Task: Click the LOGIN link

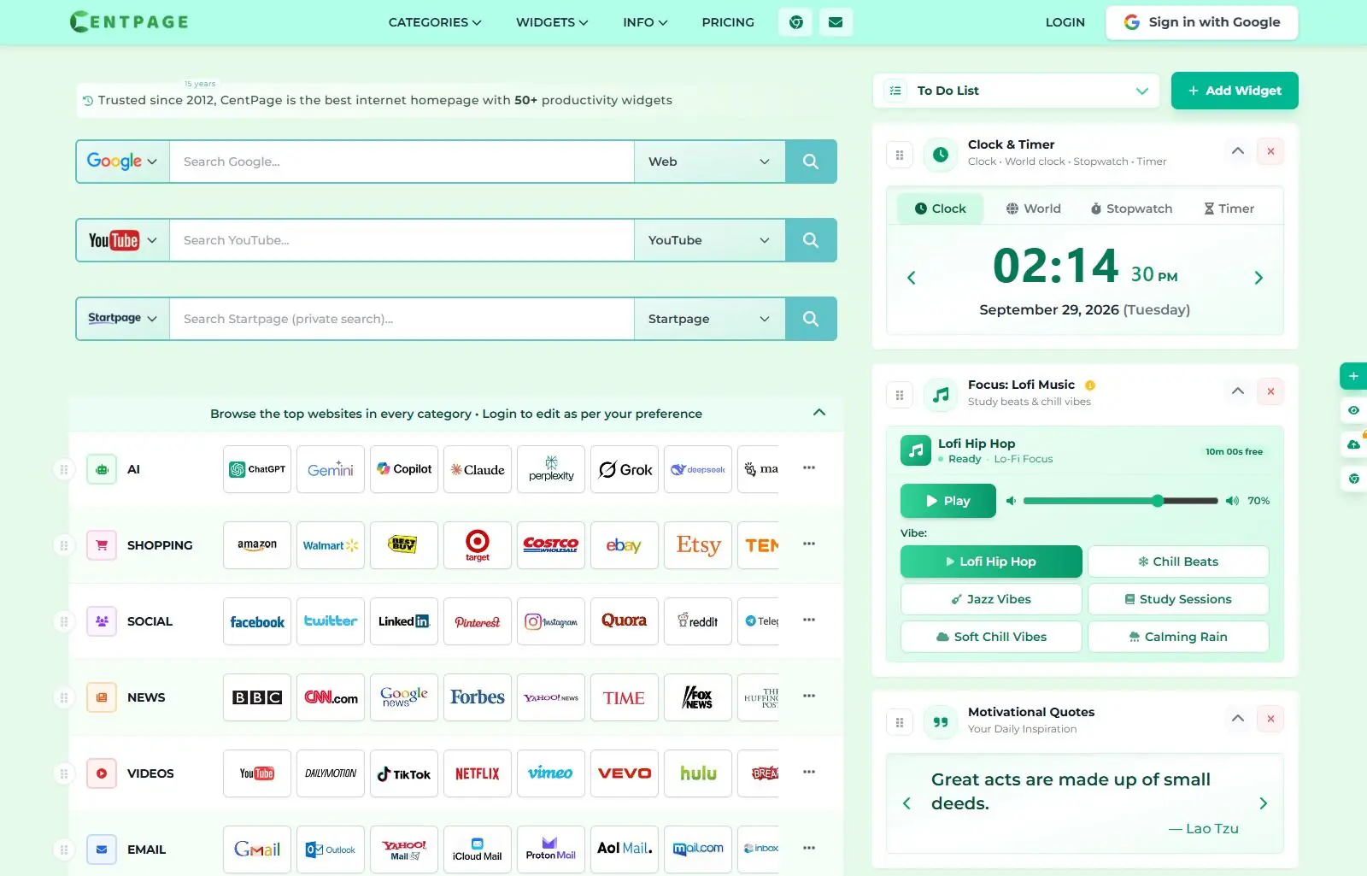Action: point(1065,22)
